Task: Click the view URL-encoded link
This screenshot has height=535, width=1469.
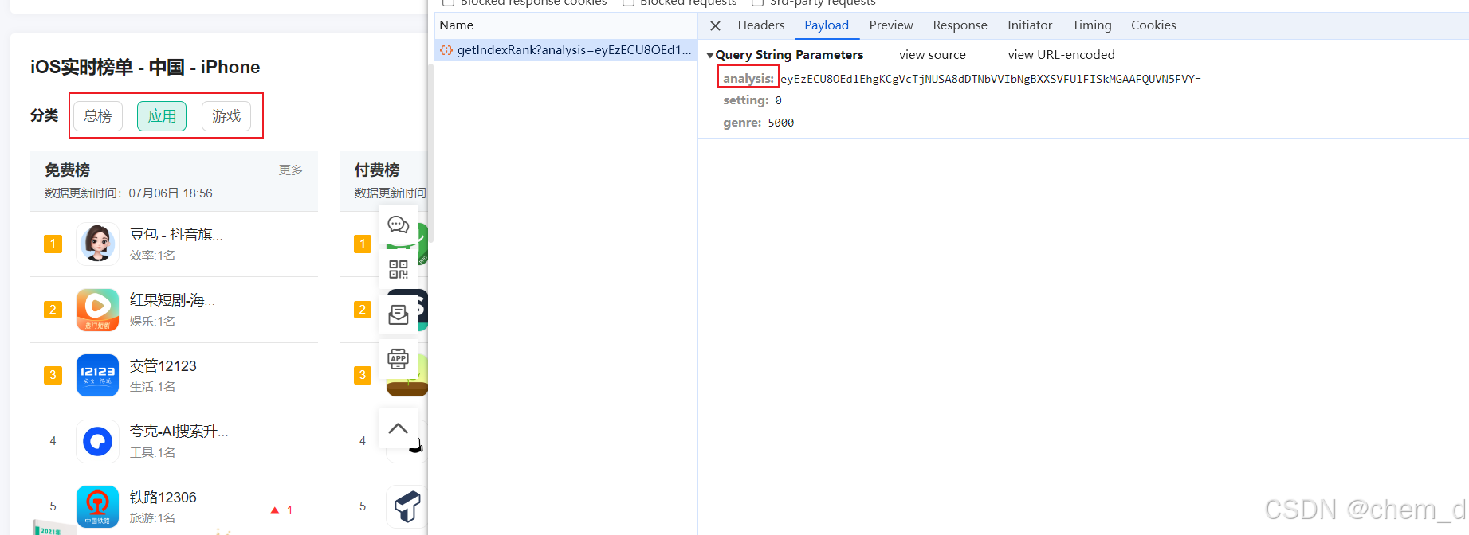Action: [x=1061, y=55]
